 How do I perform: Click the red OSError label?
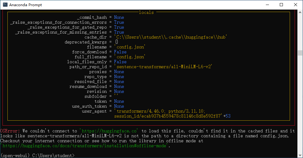tap(10, 131)
